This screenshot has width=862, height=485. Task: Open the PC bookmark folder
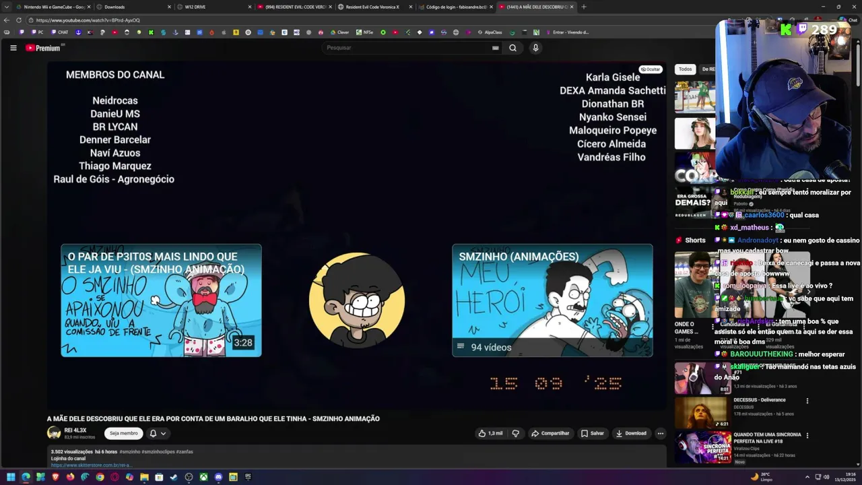(x=37, y=32)
